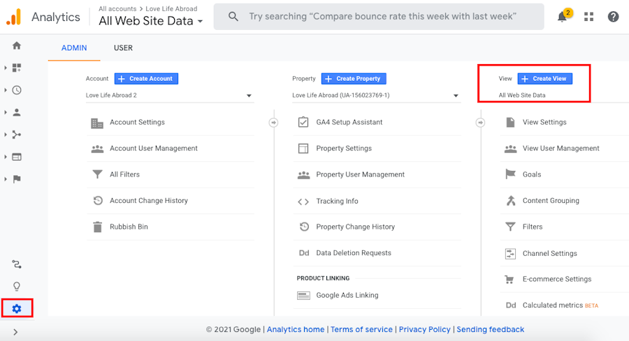Open the All Web Site Data header switcher

[x=150, y=21]
